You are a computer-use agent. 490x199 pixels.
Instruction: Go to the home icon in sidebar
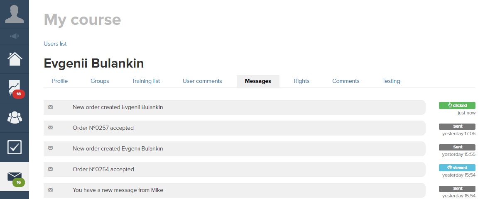click(15, 59)
